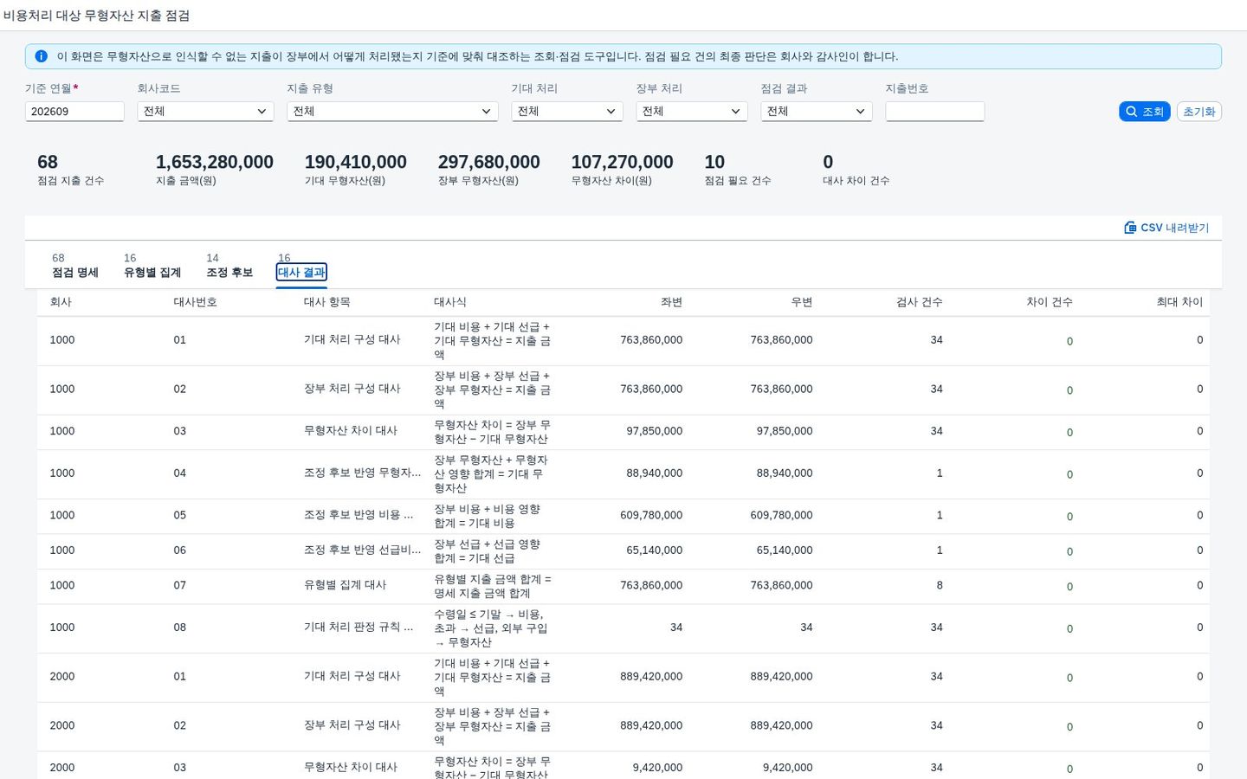The width and height of the screenshot is (1247, 779).
Task: Click the 대사 차이 건수 value 0
Action: [828, 162]
